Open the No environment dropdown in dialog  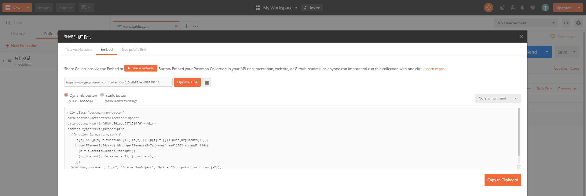point(498,98)
